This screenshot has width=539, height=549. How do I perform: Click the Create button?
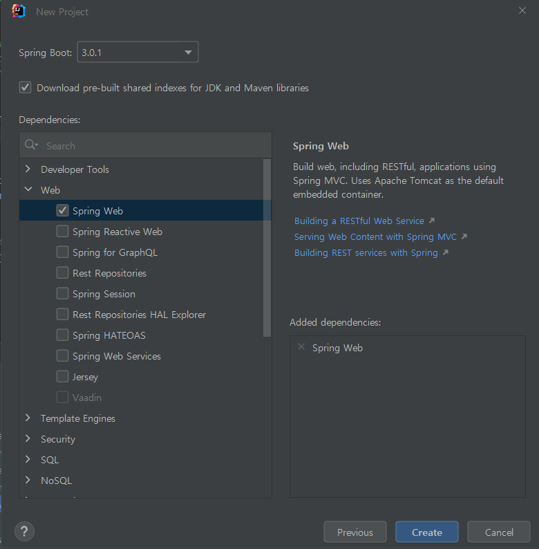click(x=427, y=532)
